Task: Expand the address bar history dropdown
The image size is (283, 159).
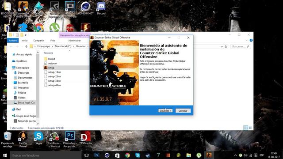Action: pos(222,47)
